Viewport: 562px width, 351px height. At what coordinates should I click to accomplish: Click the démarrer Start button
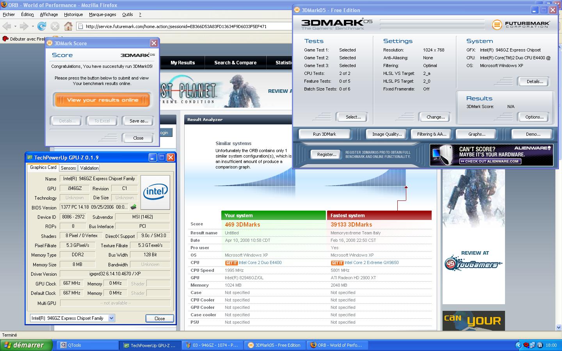[x=26, y=345]
